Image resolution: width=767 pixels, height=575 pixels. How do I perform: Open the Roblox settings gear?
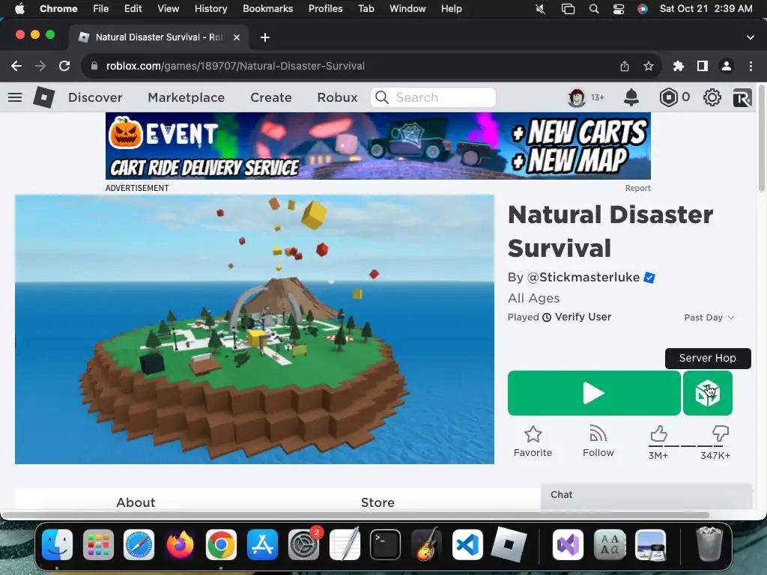712,97
